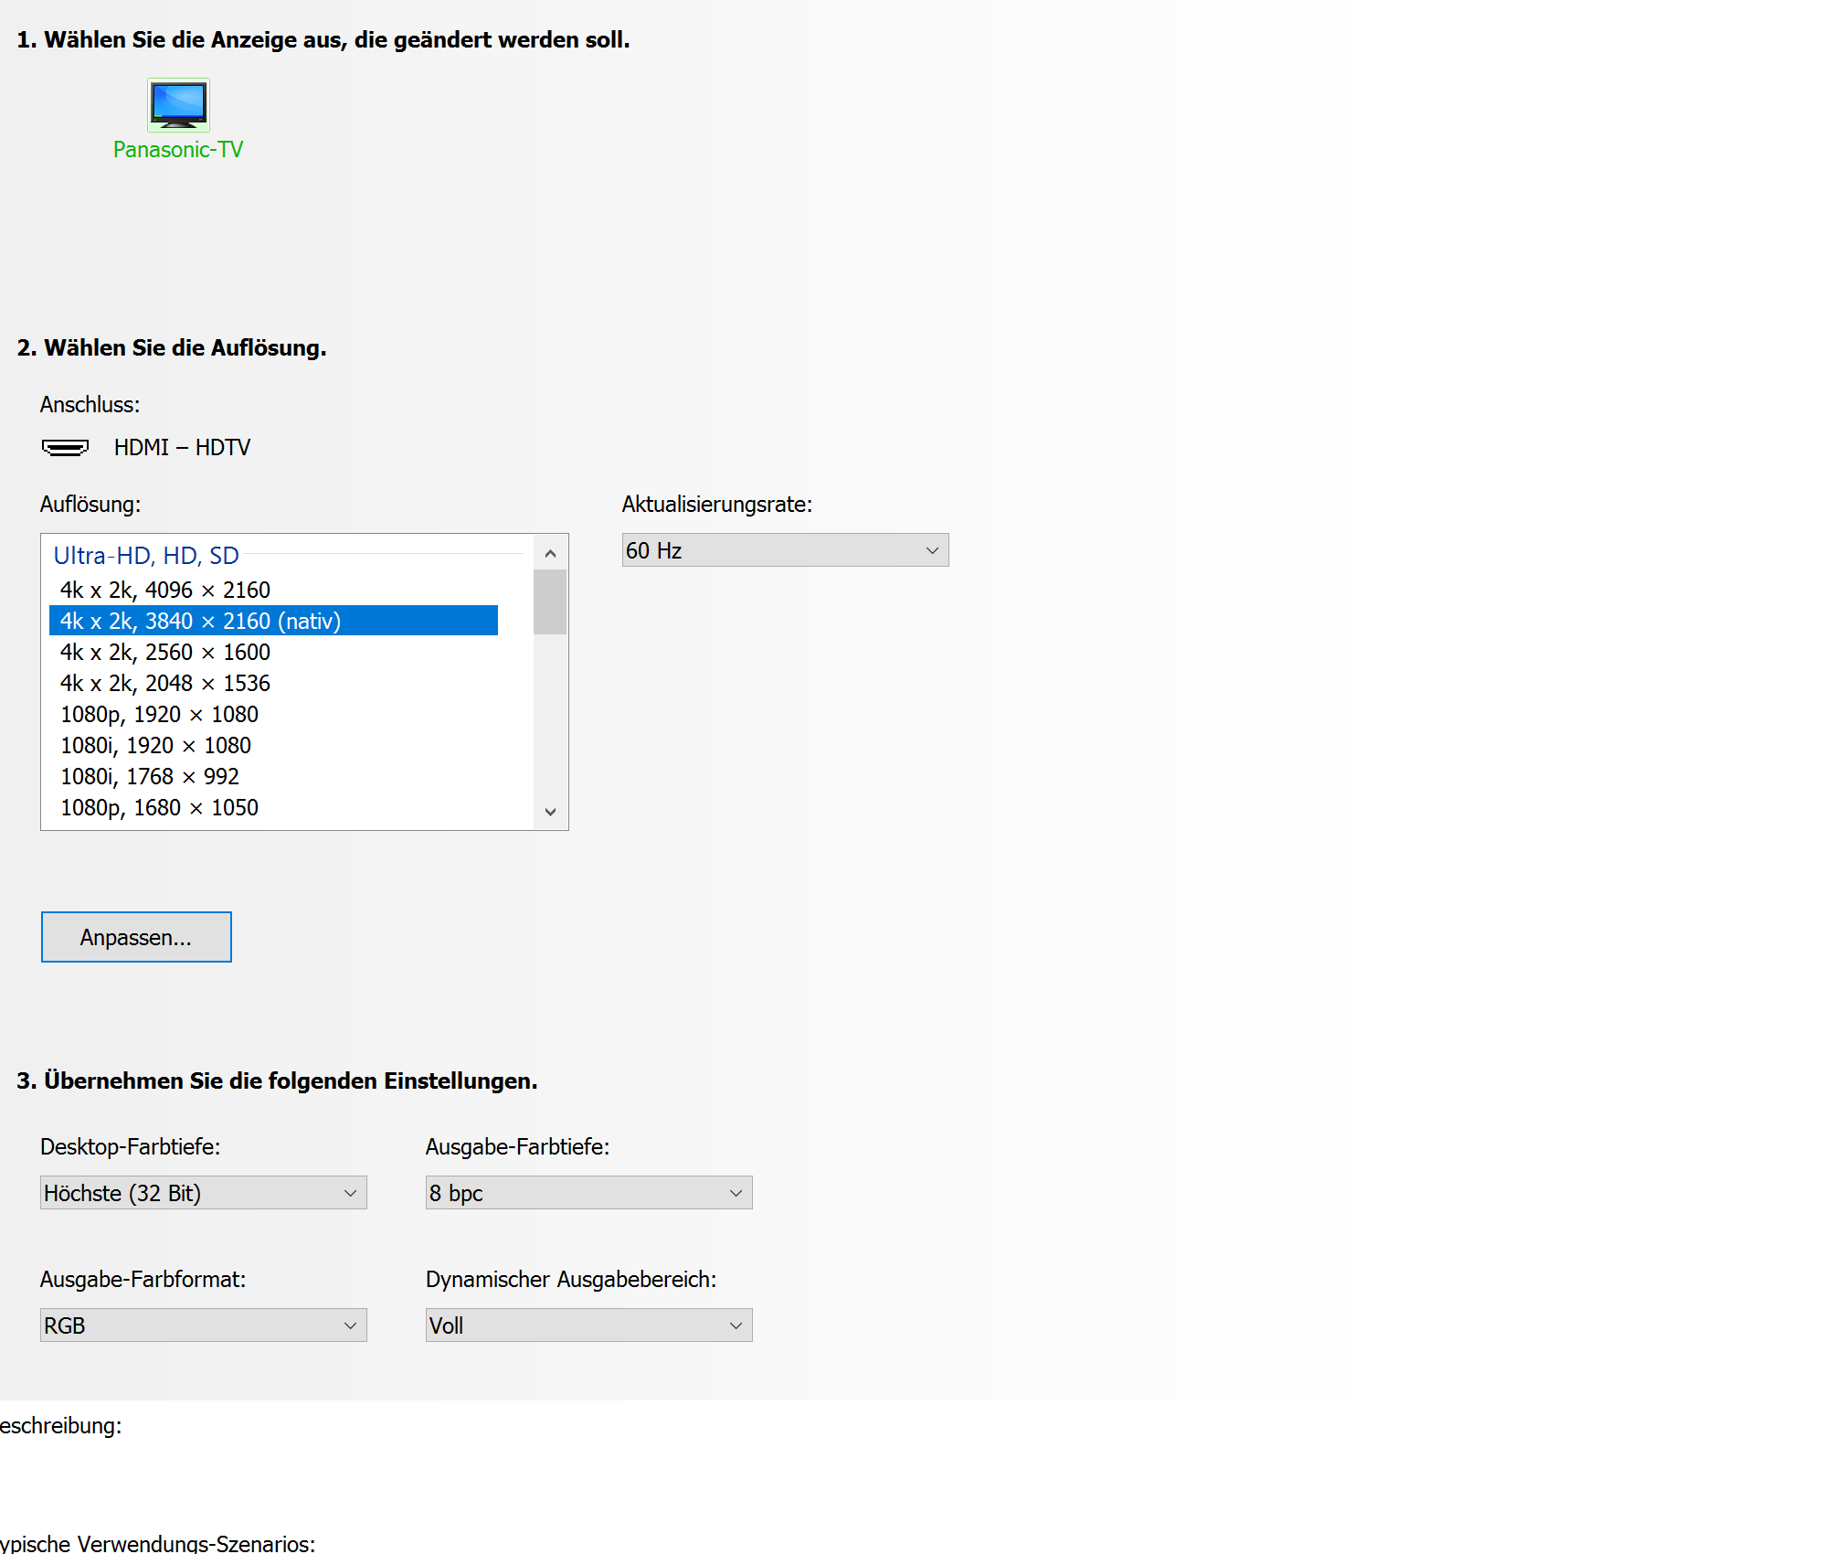The height and width of the screenshot is (1554, 1832).
Task: Expand the Desktop-Farbtiefe dropdown
Action: click(x=203, y=1193)
